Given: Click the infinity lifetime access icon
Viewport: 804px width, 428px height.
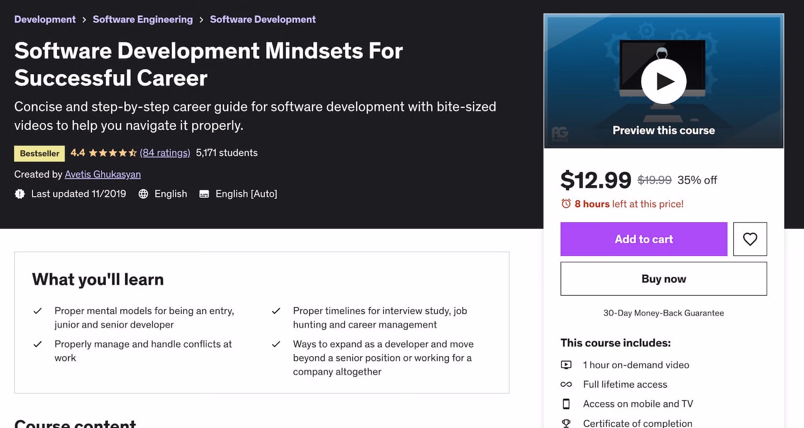Looking at the screenshot, I should (566, 384).
